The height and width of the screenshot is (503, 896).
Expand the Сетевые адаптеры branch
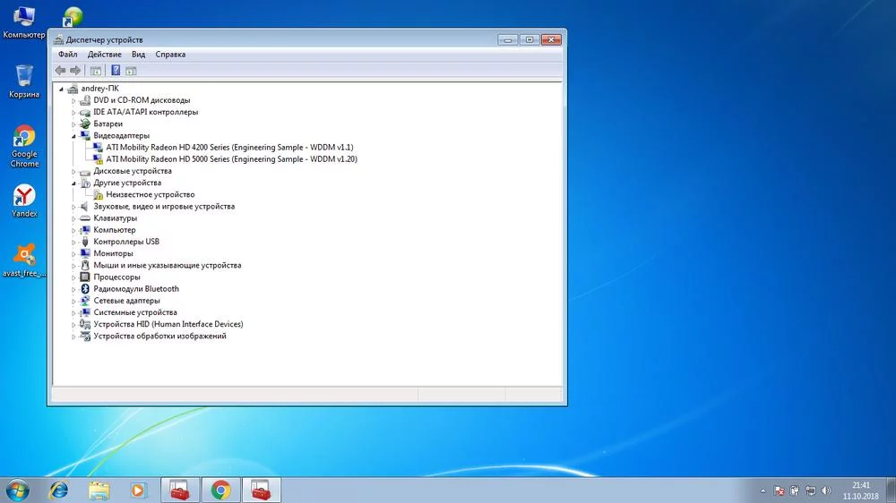pyautogui.click(x=73, y=301)
